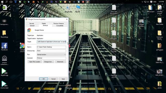Select the repairing jack.txt file icon
The height and width of the screenshot is (93, 166).
114,73
